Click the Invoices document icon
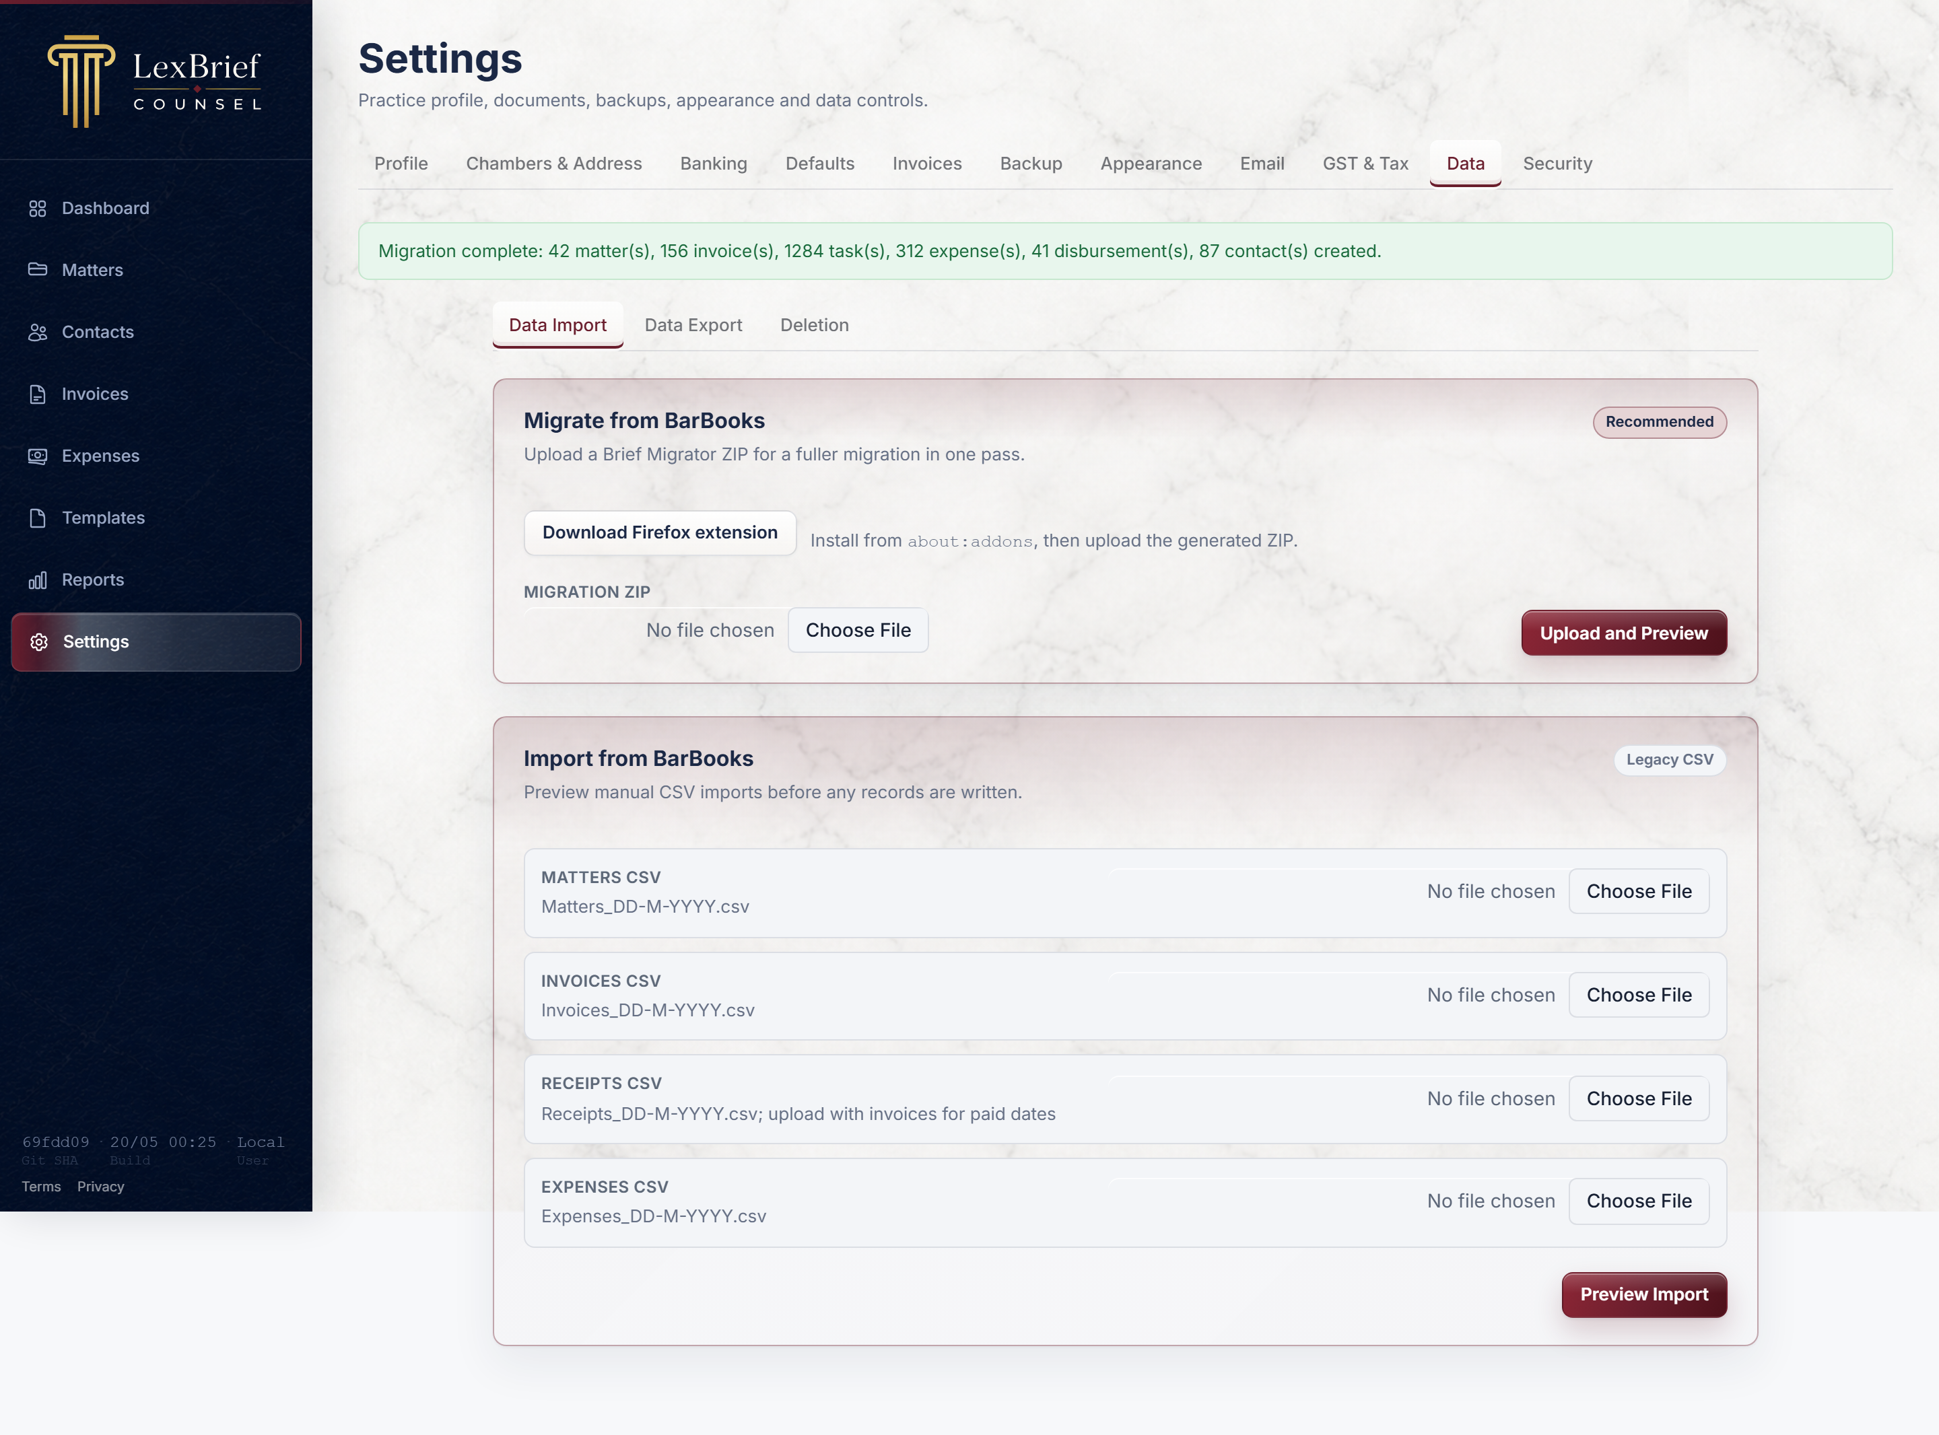 (37, 394)
